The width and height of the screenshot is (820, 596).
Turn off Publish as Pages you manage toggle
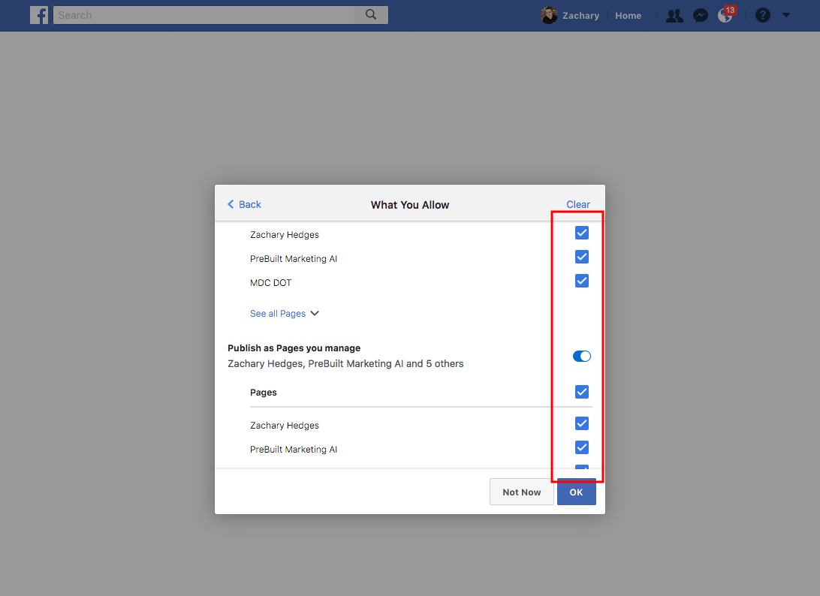click(581, 356)
